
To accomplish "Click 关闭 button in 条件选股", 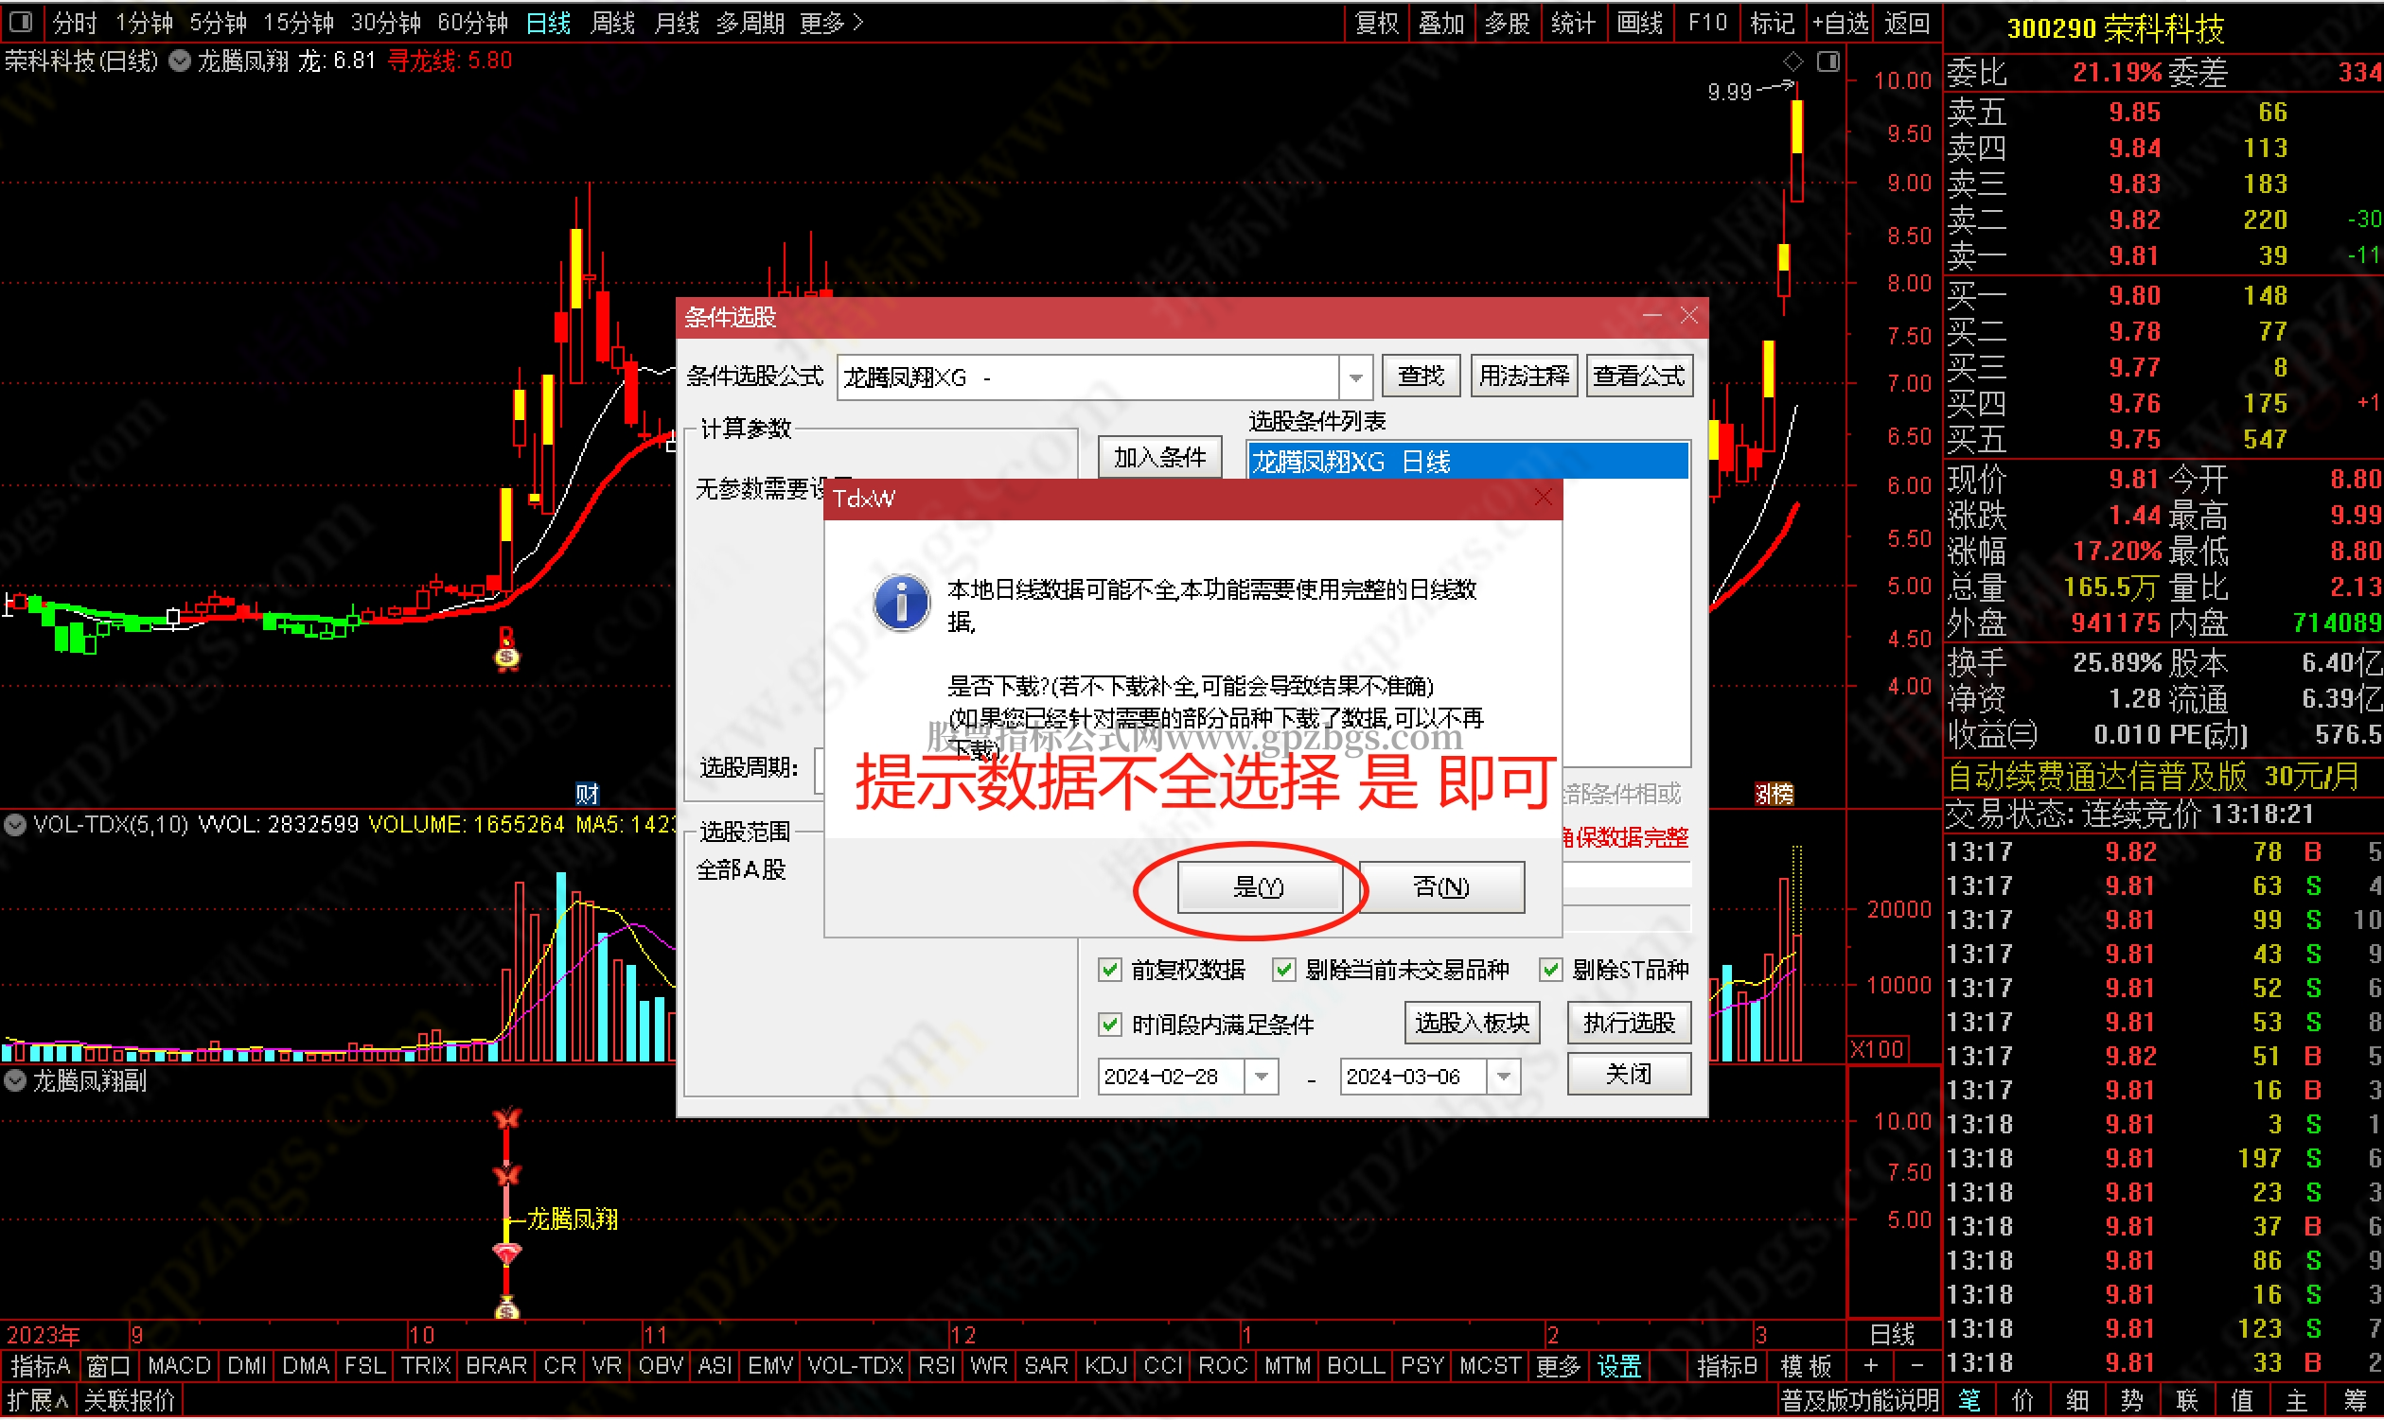I will (x=1629, y=1075).
